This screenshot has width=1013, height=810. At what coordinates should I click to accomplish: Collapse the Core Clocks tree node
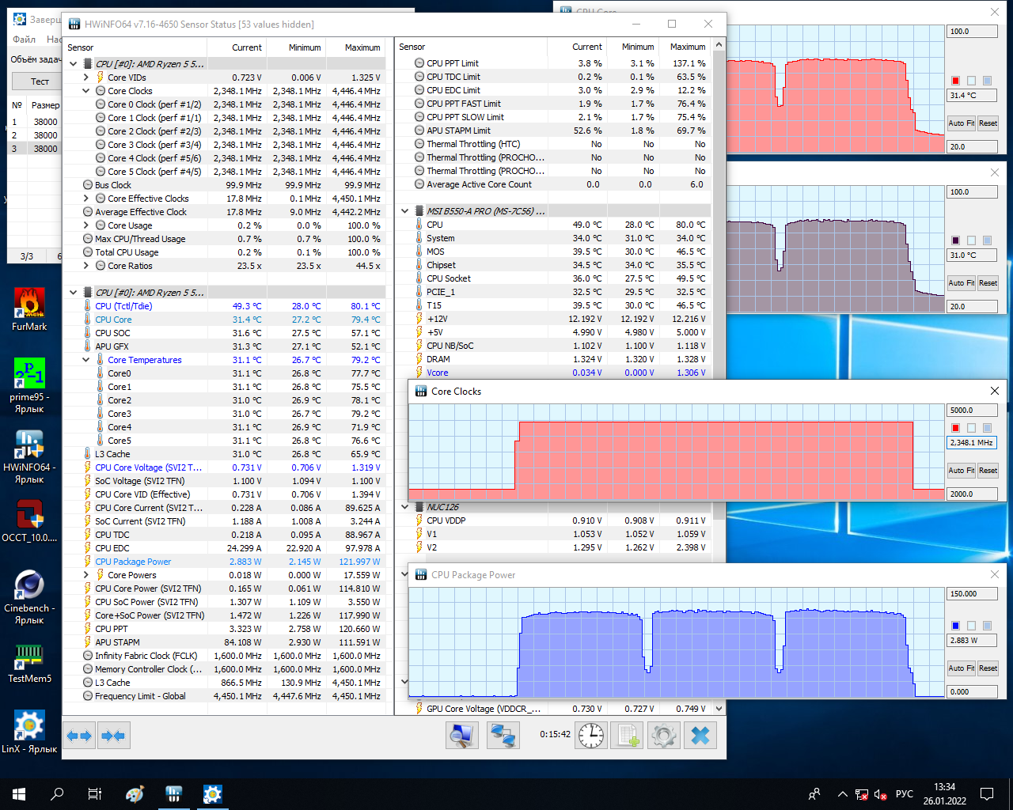click(x=86, y=91)
